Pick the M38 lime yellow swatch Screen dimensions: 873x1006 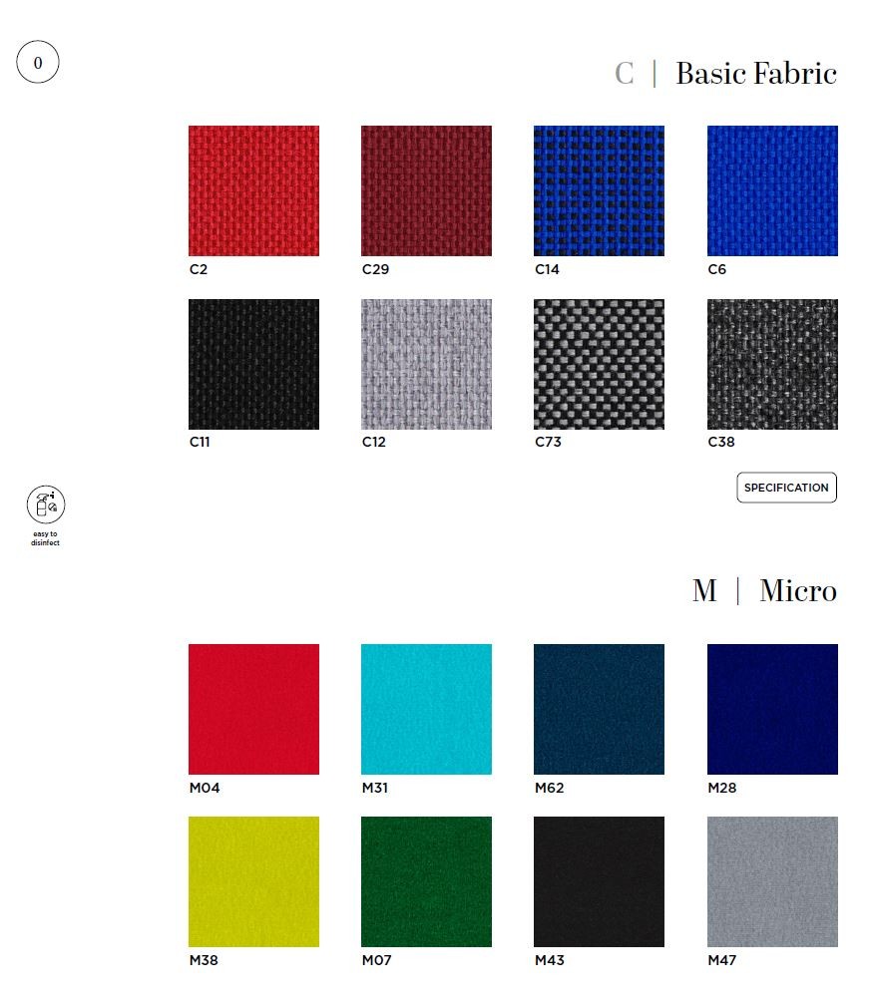click(x=253, y=881)
